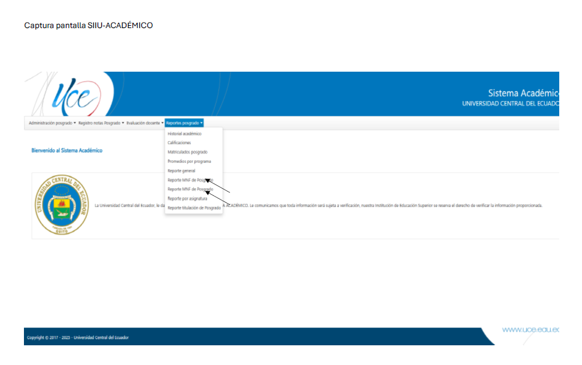Click the Bienvenido al Sistema Académico heading
This screenshot has height=365, width=582.
point(66,151)
